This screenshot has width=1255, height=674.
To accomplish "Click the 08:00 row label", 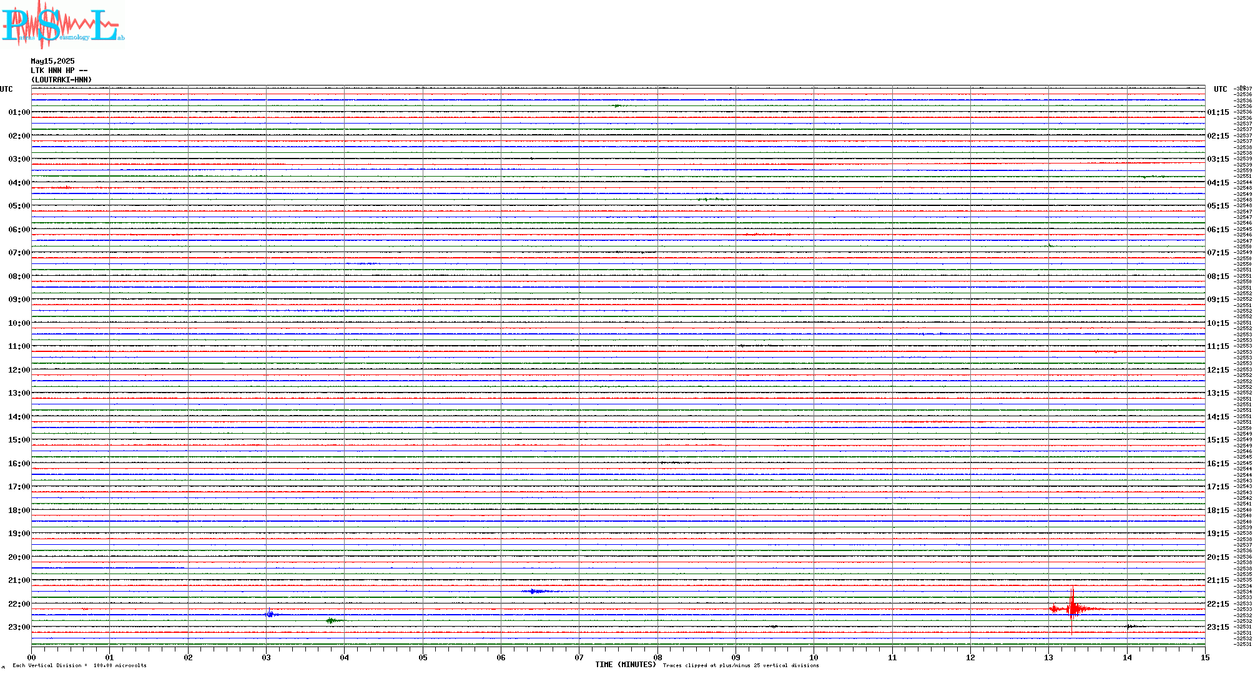I will click(x=19, y=276).
